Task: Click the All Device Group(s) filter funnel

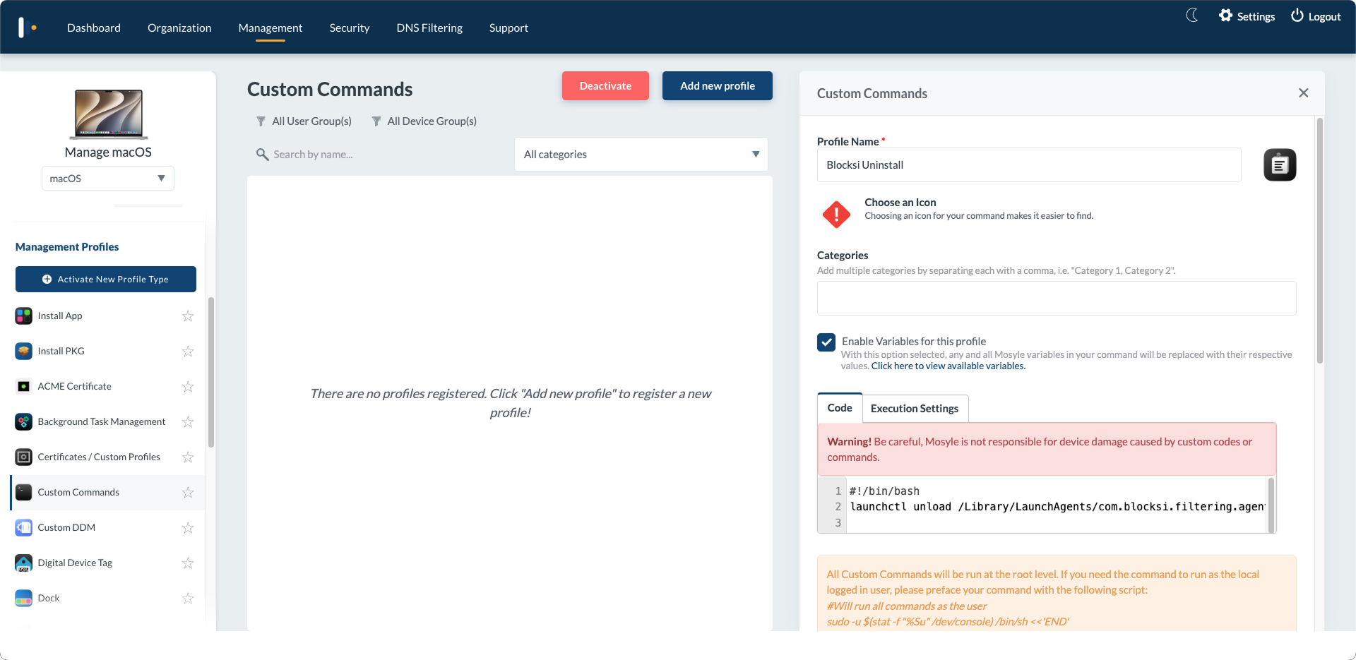Action: [x=376, y=121]
